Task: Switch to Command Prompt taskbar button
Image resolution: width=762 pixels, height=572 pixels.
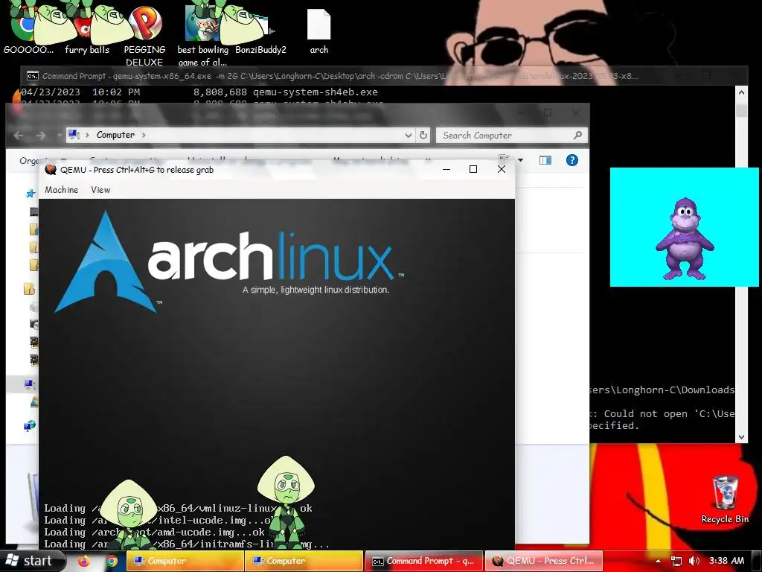Action: click(x=423, y=561)
